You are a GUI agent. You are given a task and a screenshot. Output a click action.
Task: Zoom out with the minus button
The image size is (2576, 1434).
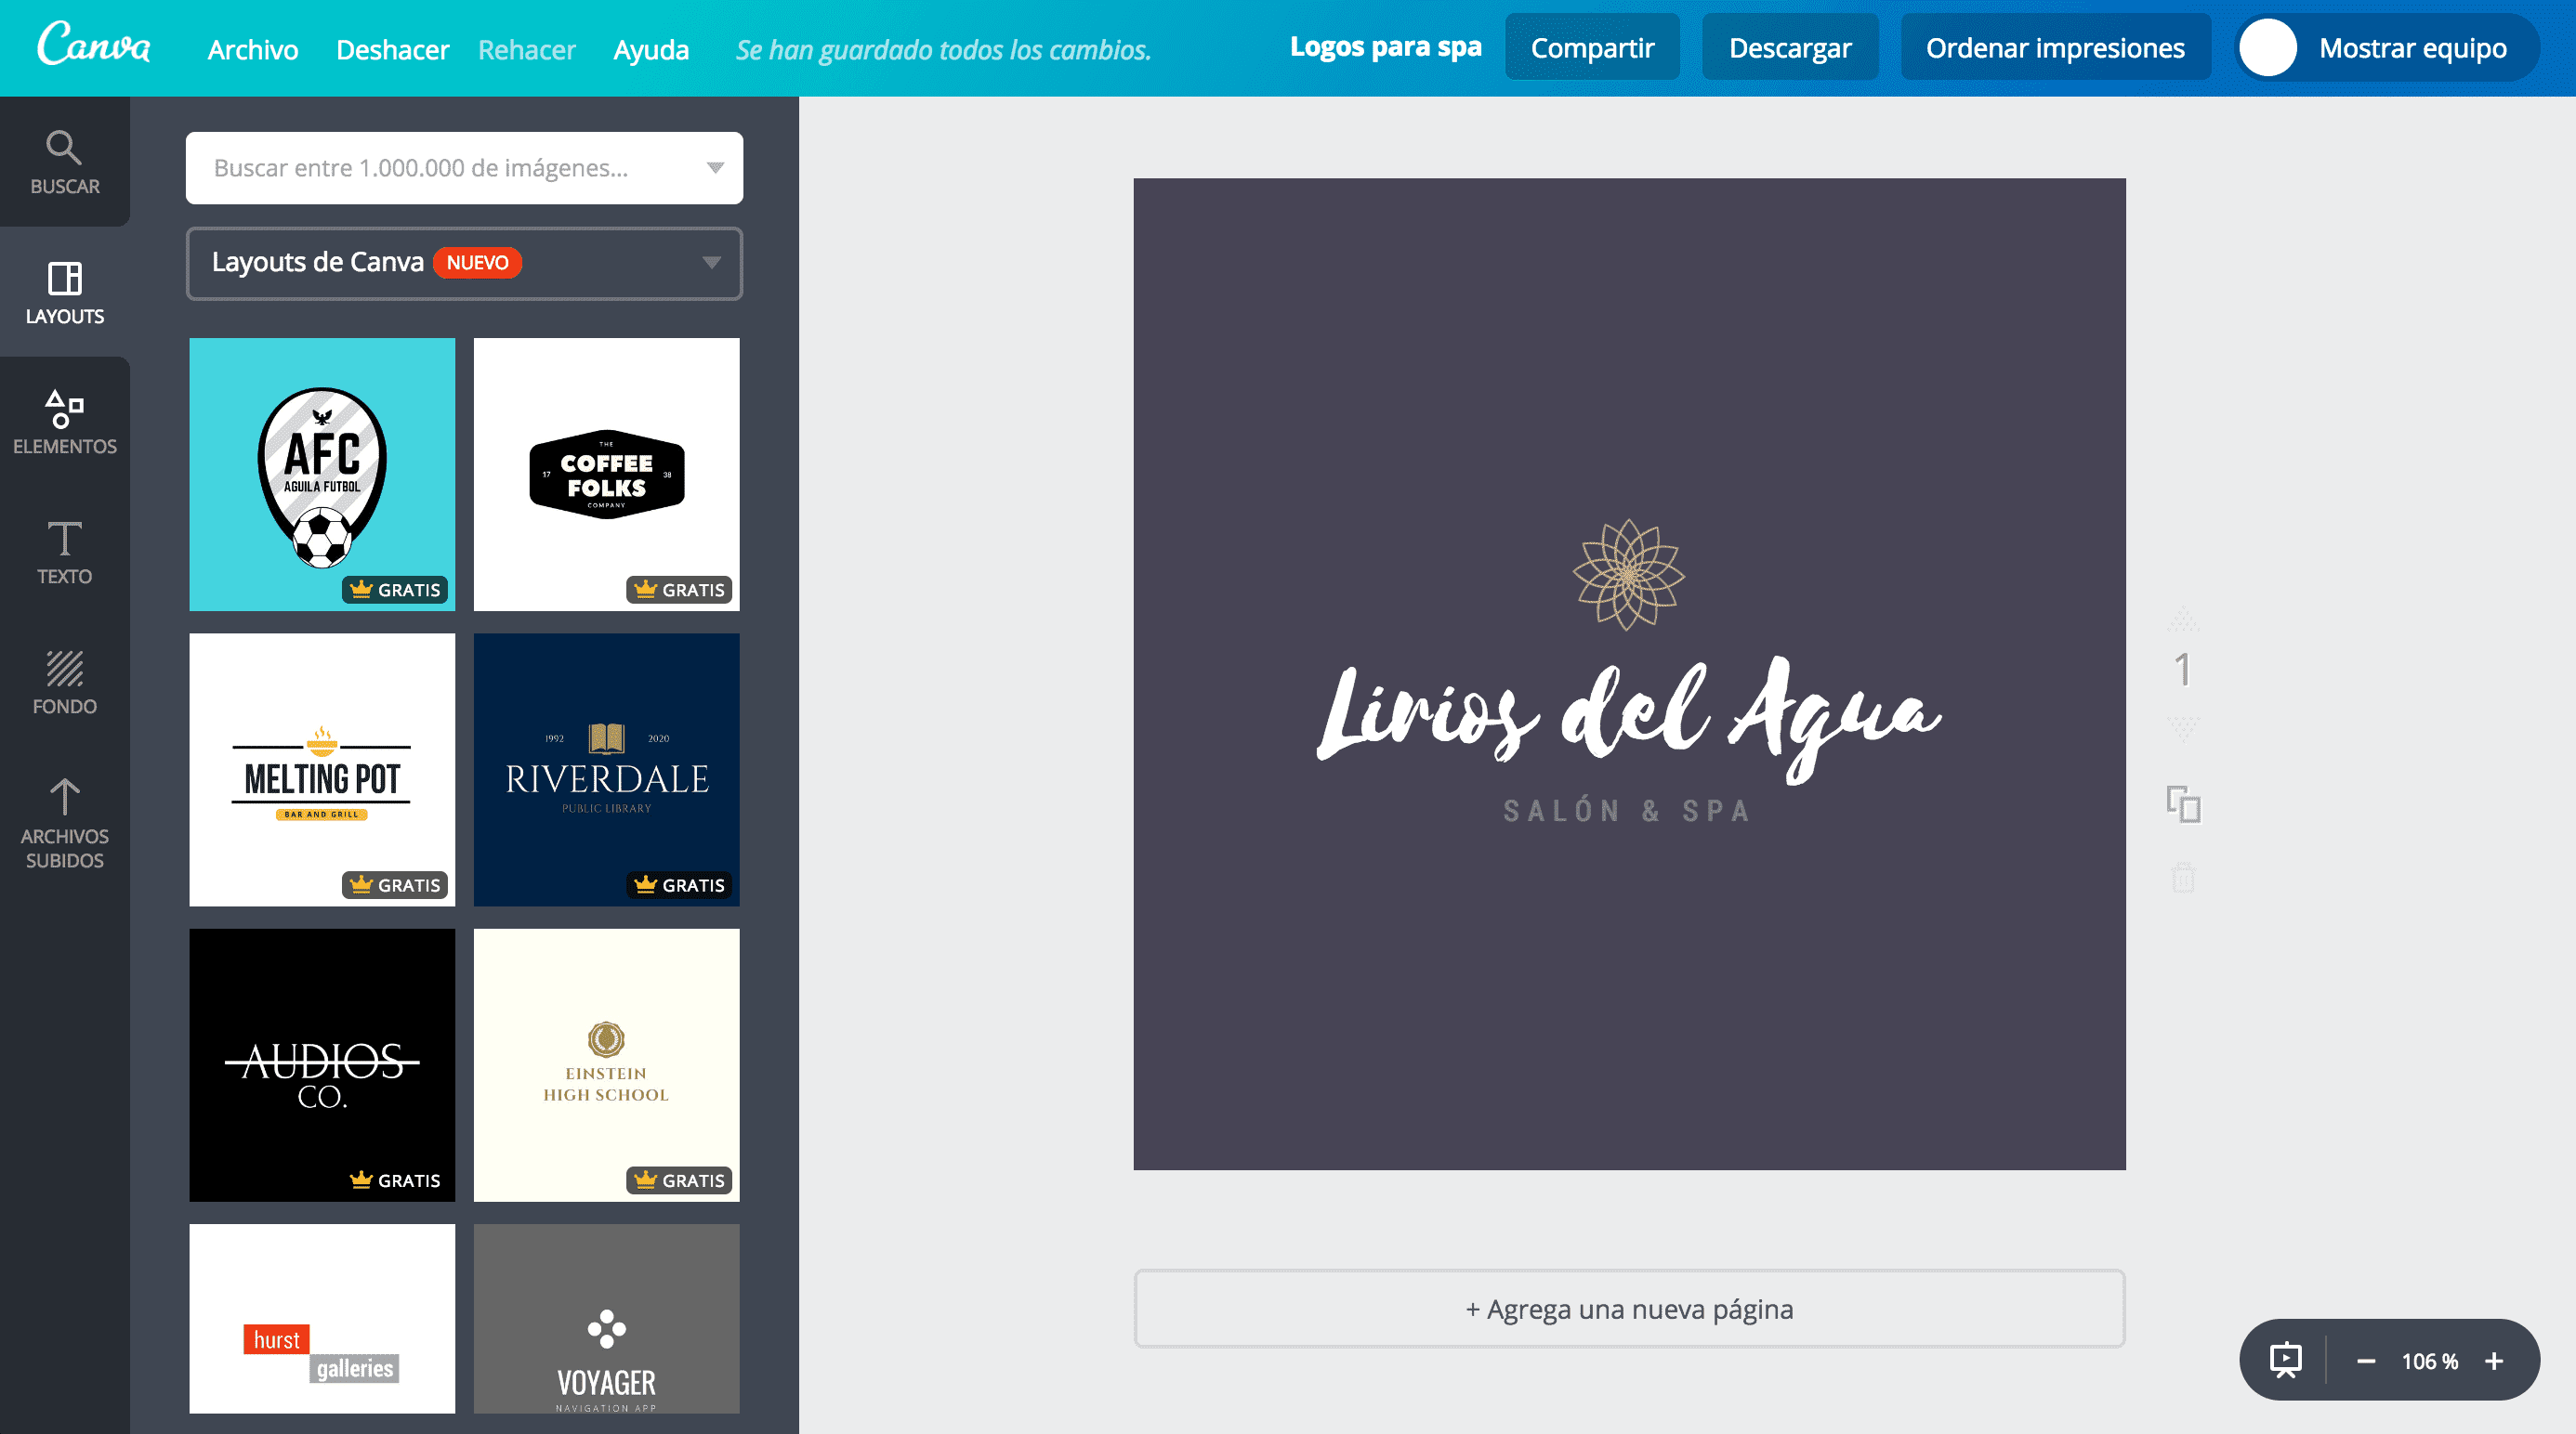click(x=2365, y=1361)
